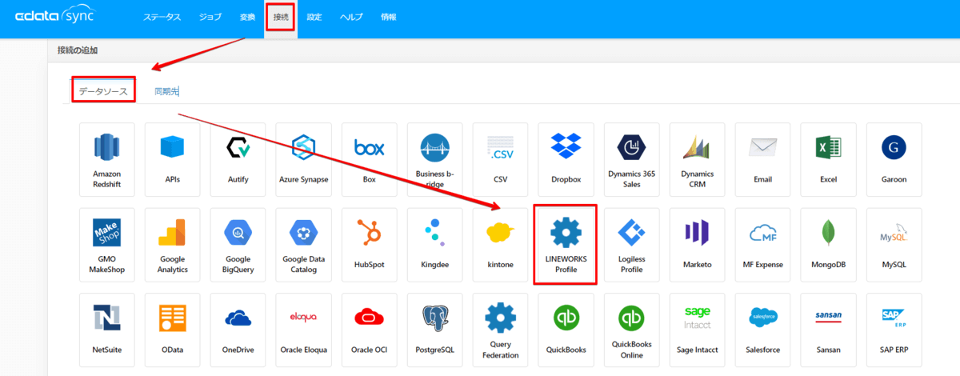Pick the Business b-ridge connector
This screenshot has height=376, width=960.
(x=435, y=158)
